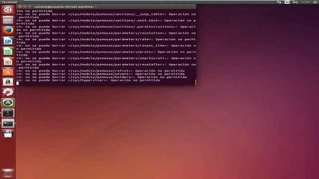Open LibreOffice Writer from the launcher
This screenshot has width=319, height=179.
[8, 41]
